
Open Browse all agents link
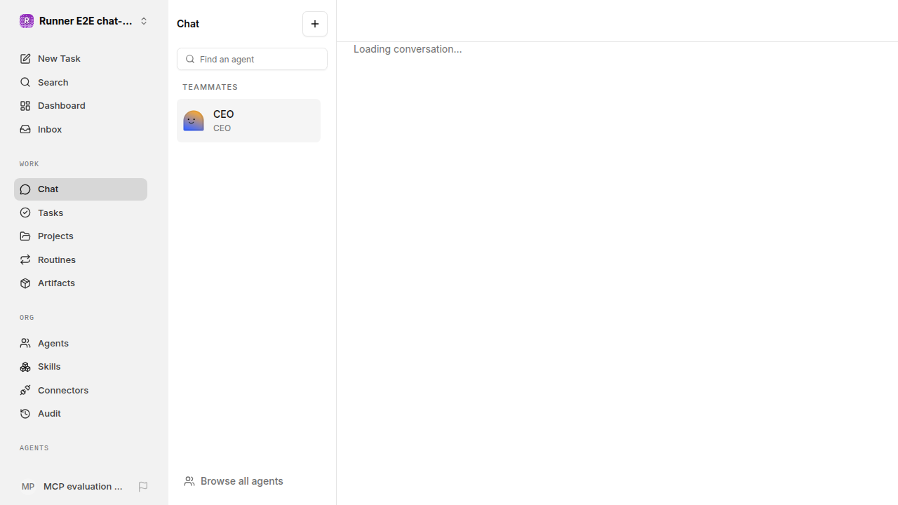(x=234, y=481)
